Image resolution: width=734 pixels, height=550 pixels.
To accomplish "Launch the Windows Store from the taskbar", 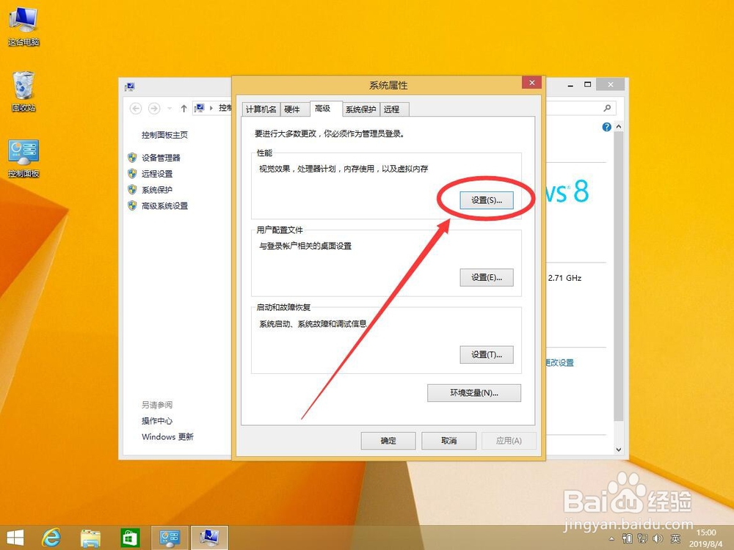I will coord(130,537).
